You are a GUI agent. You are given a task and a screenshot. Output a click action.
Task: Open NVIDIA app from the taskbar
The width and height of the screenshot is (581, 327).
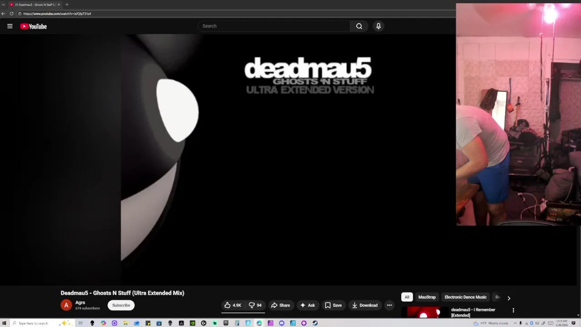192,323
